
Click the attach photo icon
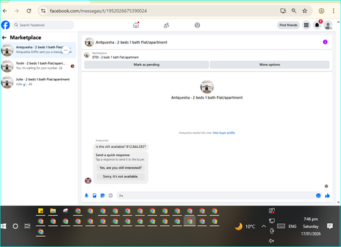tap(95, 195)
